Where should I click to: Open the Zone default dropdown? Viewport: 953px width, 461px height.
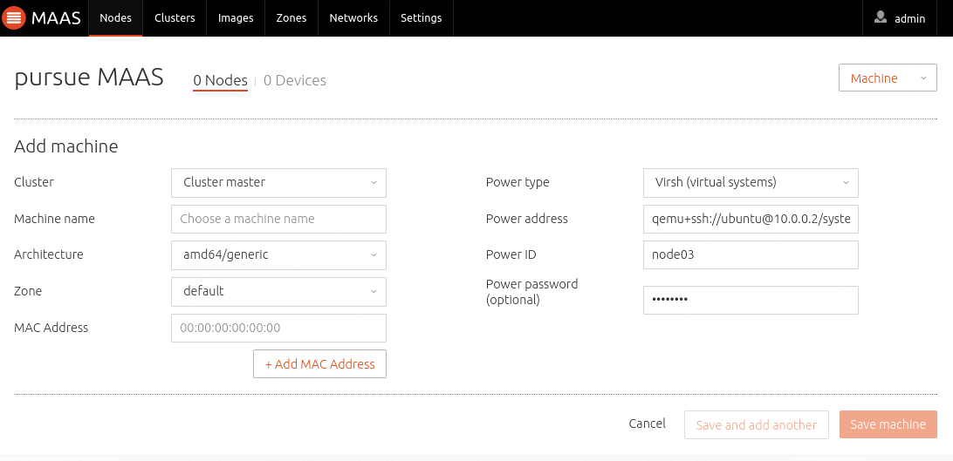tap(279, 292)
